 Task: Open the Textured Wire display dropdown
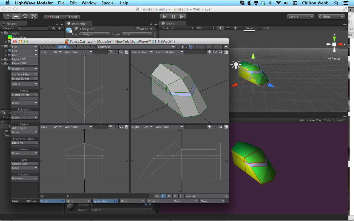click(169, 52)
